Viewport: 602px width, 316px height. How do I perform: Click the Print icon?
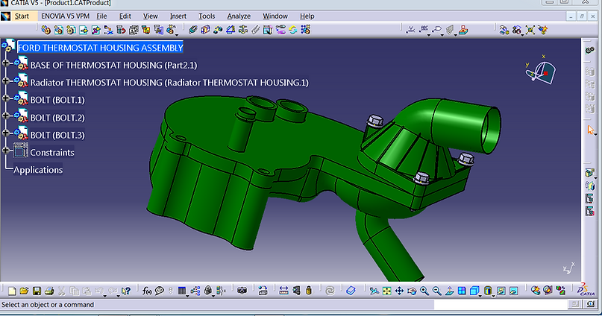pyautogui.click(x=48, y=291)
